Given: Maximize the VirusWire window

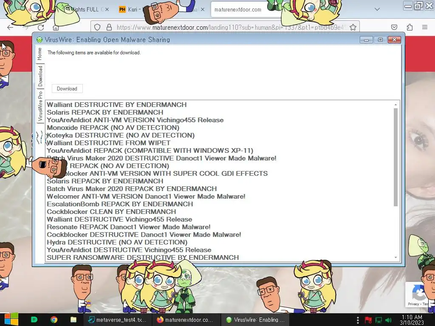Looking at the screenshot, I should point(380,40).
